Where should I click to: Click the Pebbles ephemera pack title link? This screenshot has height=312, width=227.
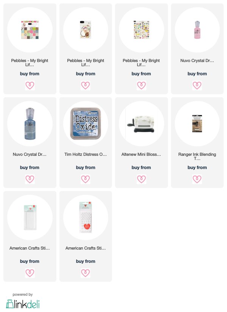pos(86,62)
